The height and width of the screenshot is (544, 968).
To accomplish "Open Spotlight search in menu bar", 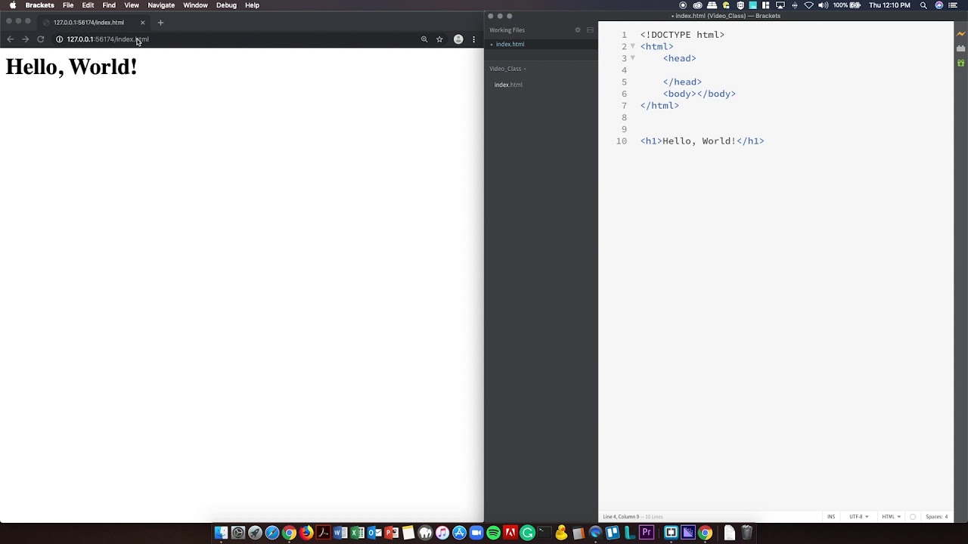I will click(923, 5).
